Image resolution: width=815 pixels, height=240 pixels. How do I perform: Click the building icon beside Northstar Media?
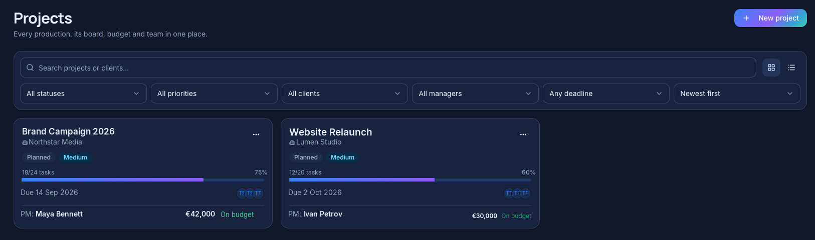pyautogui.click(x=25, y=142)
